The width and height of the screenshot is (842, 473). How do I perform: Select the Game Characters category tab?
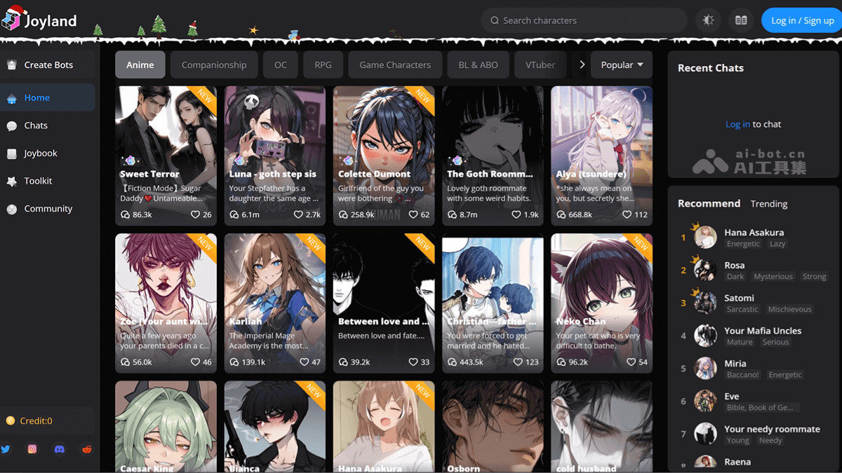pyautogui.click(x=395, y=64)
